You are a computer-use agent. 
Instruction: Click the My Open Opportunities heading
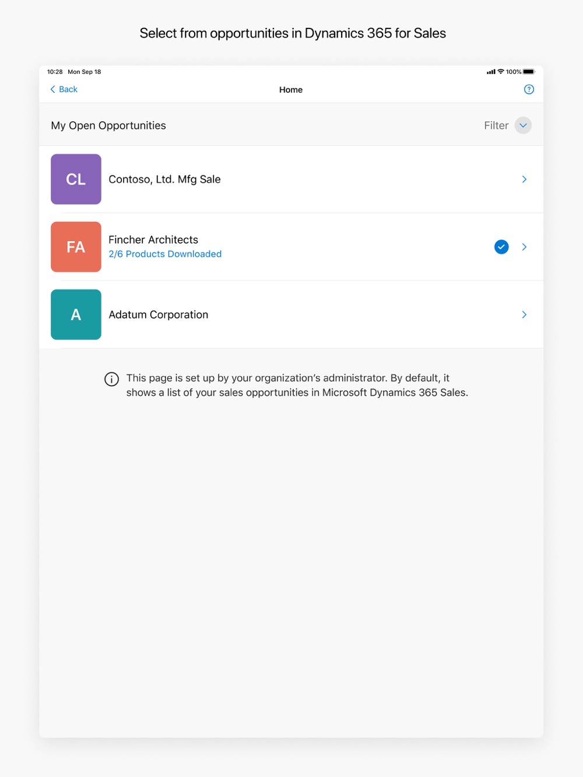(108, 125)
